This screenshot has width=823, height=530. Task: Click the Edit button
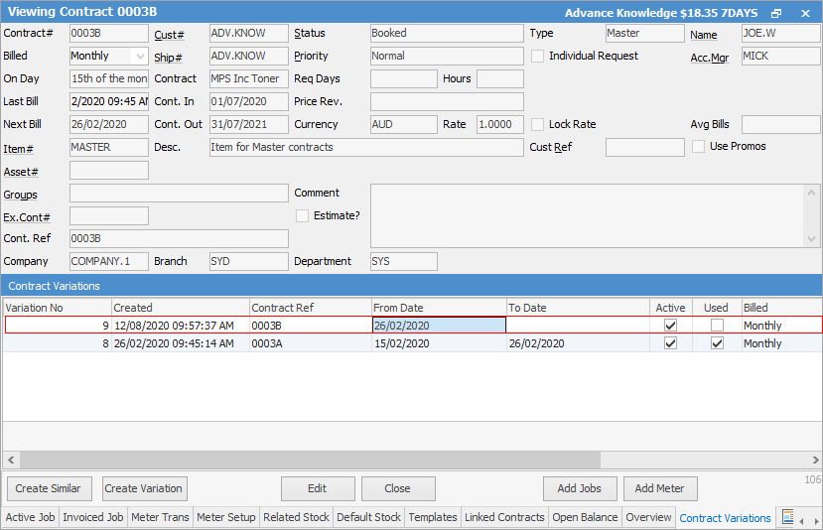tap(318, 488)
